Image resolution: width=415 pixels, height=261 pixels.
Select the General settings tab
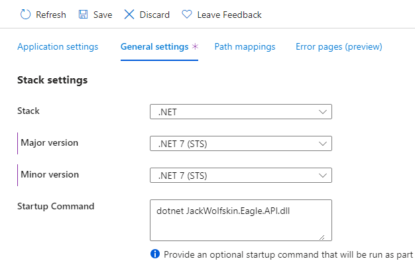[154, 47]
